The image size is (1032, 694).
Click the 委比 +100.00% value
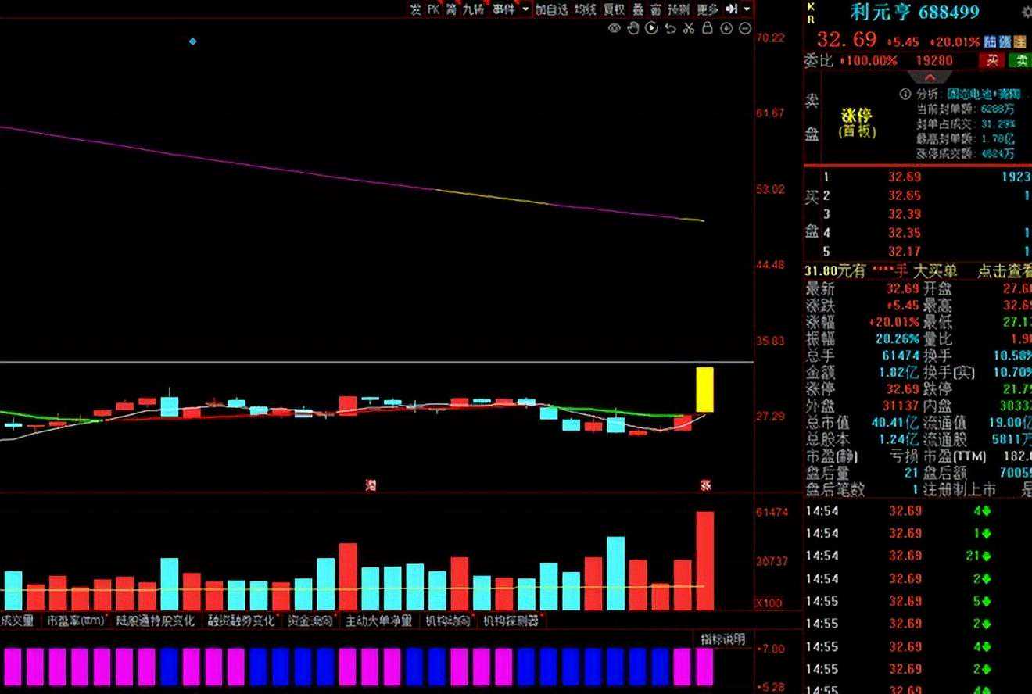(x=868, y=60)
